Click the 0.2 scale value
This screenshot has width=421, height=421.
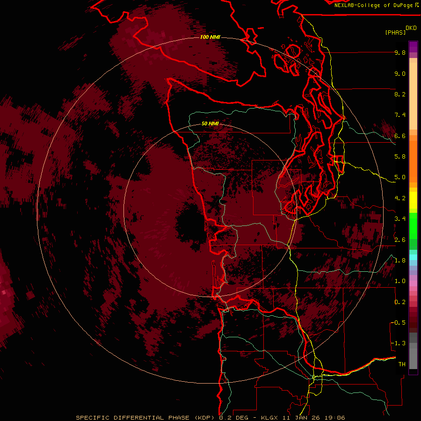tap(400, 302)
